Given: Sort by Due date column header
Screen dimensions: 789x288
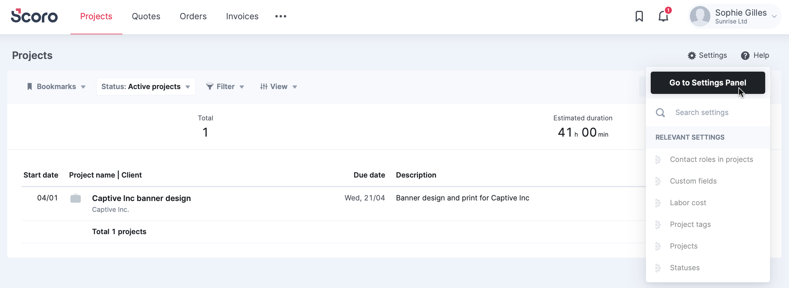Looking at the screenshot, I should click(x=369, y=175).
